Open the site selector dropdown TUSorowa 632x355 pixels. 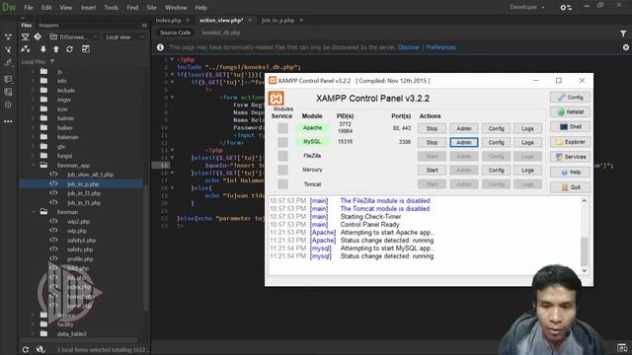pos(74,37)
